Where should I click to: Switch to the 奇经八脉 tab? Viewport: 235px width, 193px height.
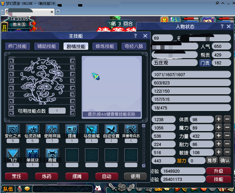(134, 46)
